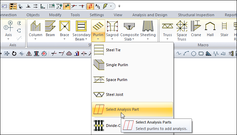The image size is (237, 135).
Task: Toggle the highlighted red arrows quick-access button
Action: pos(90,6)
